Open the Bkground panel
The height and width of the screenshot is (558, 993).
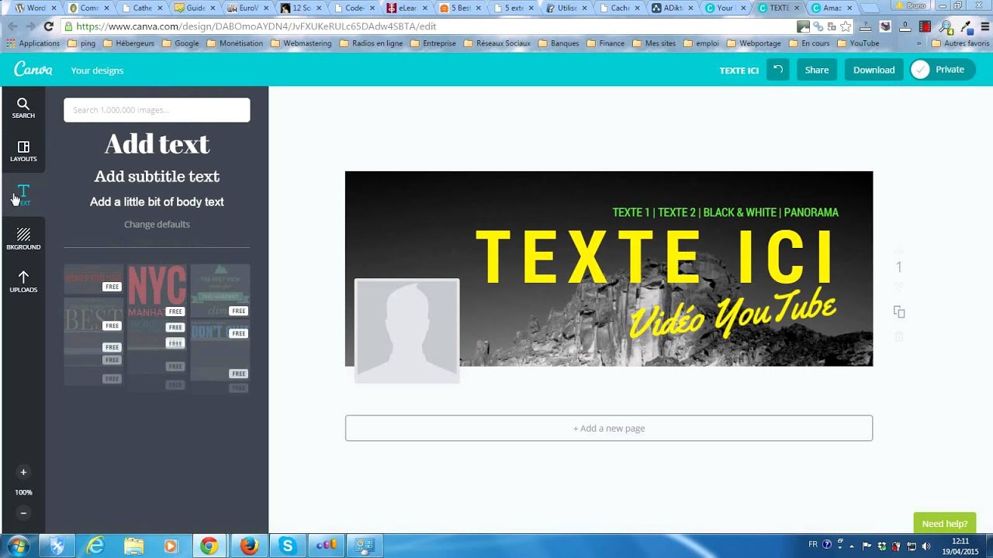(23, 239)
